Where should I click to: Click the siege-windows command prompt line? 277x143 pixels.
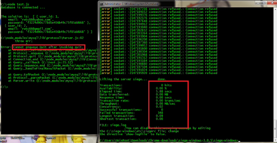tap(169, 140)
